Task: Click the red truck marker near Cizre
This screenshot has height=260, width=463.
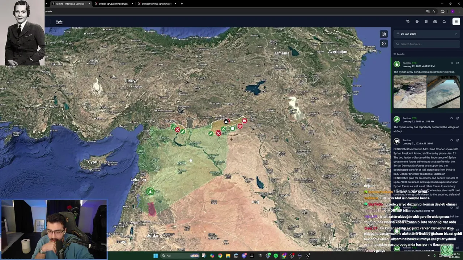Action: (x=245, y=121)
